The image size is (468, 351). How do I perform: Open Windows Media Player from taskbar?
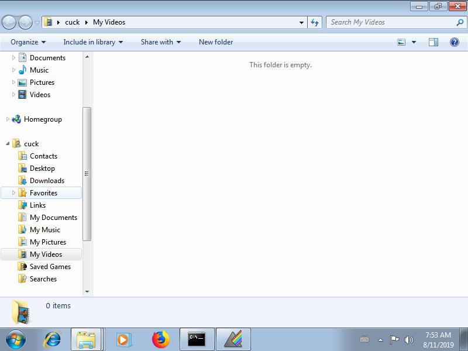pyautogui.click(x=123, y=339)
